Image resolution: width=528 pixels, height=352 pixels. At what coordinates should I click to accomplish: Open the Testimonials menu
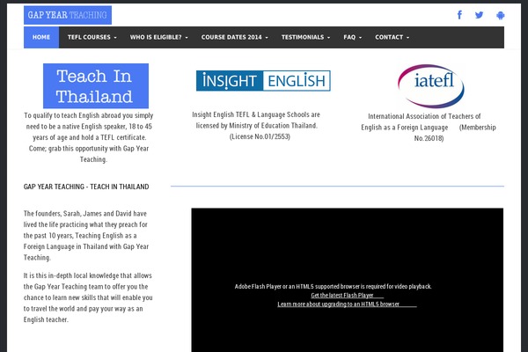305,37
